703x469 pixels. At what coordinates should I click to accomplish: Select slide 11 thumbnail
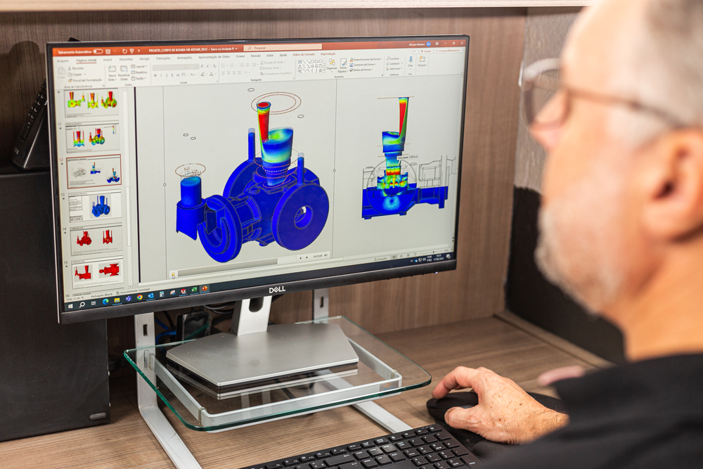point(93,136)
